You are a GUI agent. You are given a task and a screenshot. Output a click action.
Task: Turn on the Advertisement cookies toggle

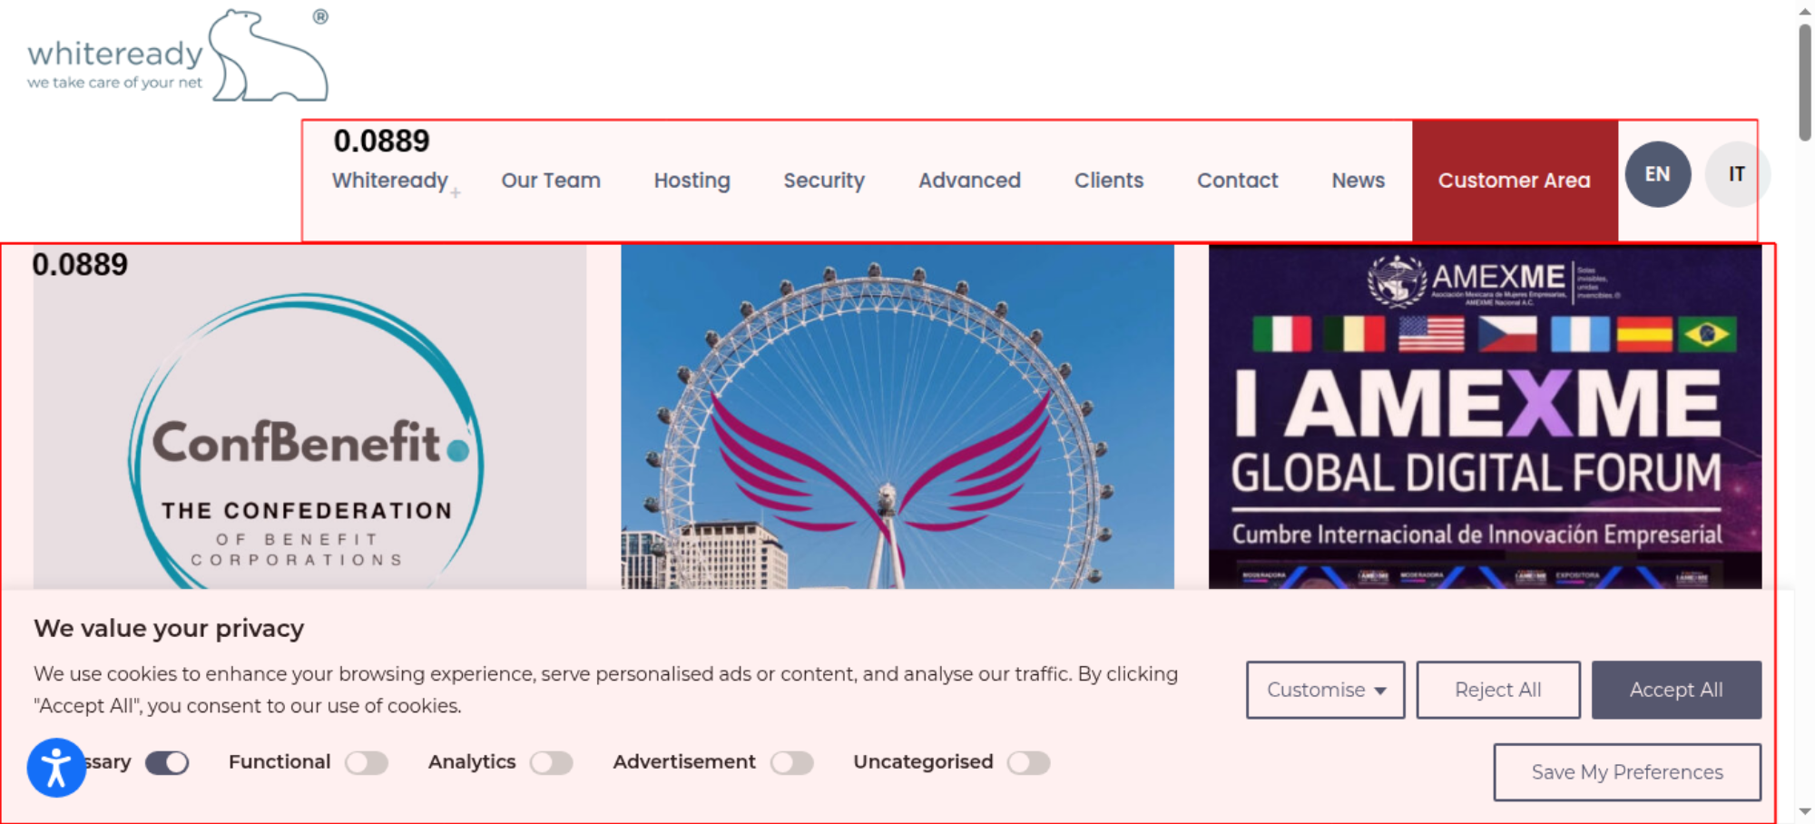coord(792,763)
